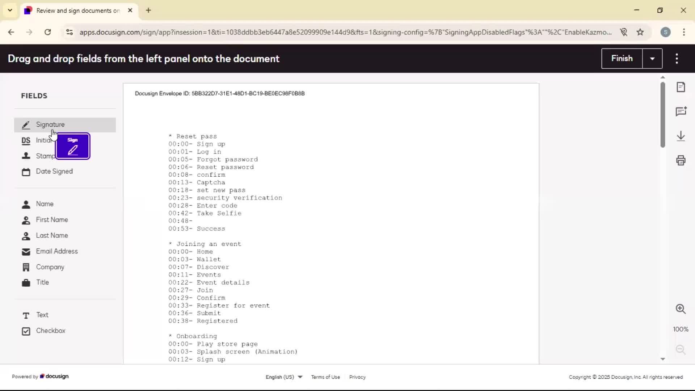
Task: Reload the browser page
Action: point(47,32)
